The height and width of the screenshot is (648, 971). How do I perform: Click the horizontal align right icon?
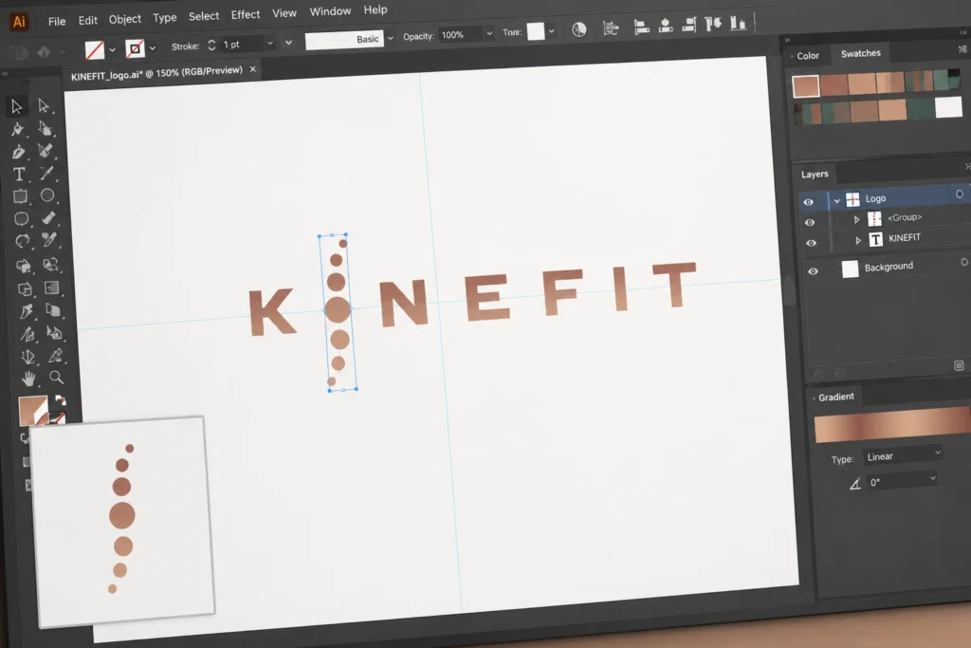[x=689, y=25]
